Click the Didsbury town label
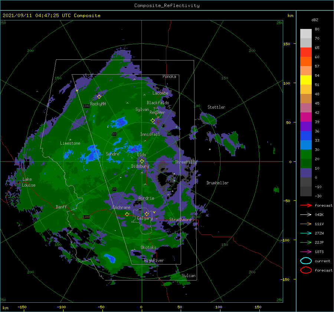This screenshot has height=312, width=334. coord(140,166)
